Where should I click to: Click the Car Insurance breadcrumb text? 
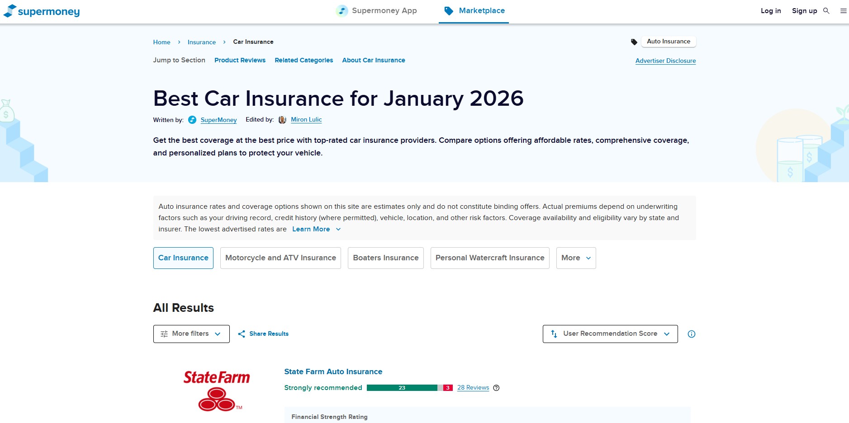click(x=253, y=42)
